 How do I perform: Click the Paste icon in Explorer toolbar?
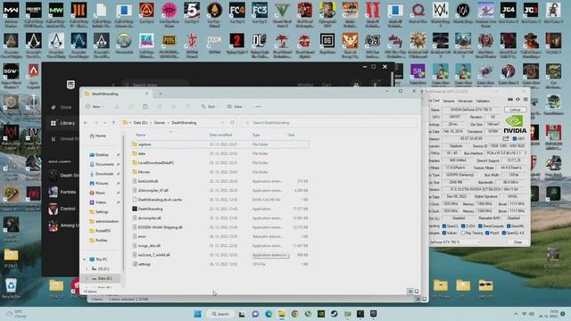point(145,107)
